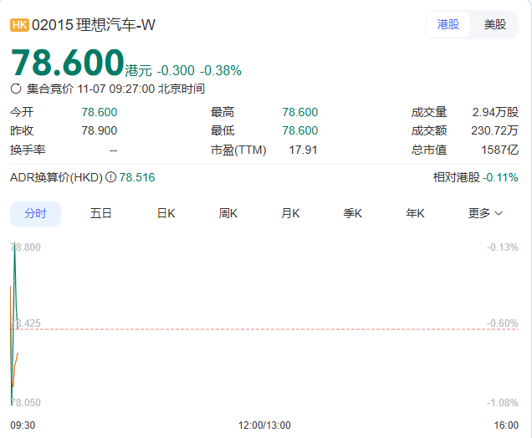This screenshot has width=532, height=438.
Task: Show the 日K candlestick chart
Action: click(166, 213)
